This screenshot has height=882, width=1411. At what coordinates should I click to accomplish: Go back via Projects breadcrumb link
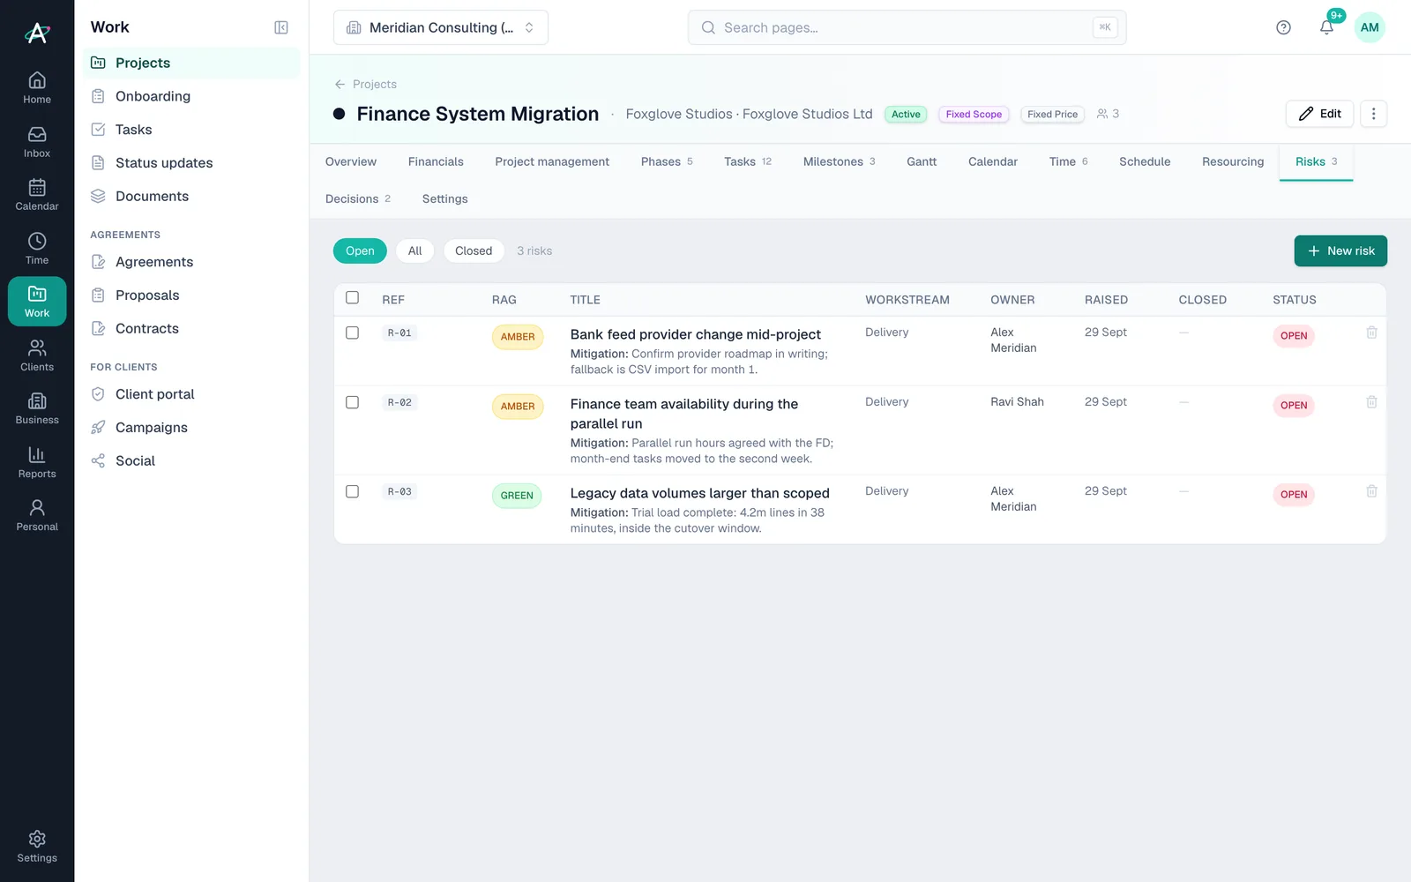365,84
